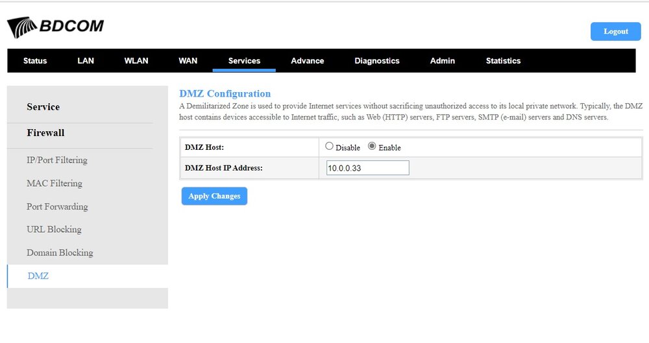Image resolution: width=649 pixels, height=343 pixels.
Task: Go to the WLAN tab
Action: (x=136, y=61)
